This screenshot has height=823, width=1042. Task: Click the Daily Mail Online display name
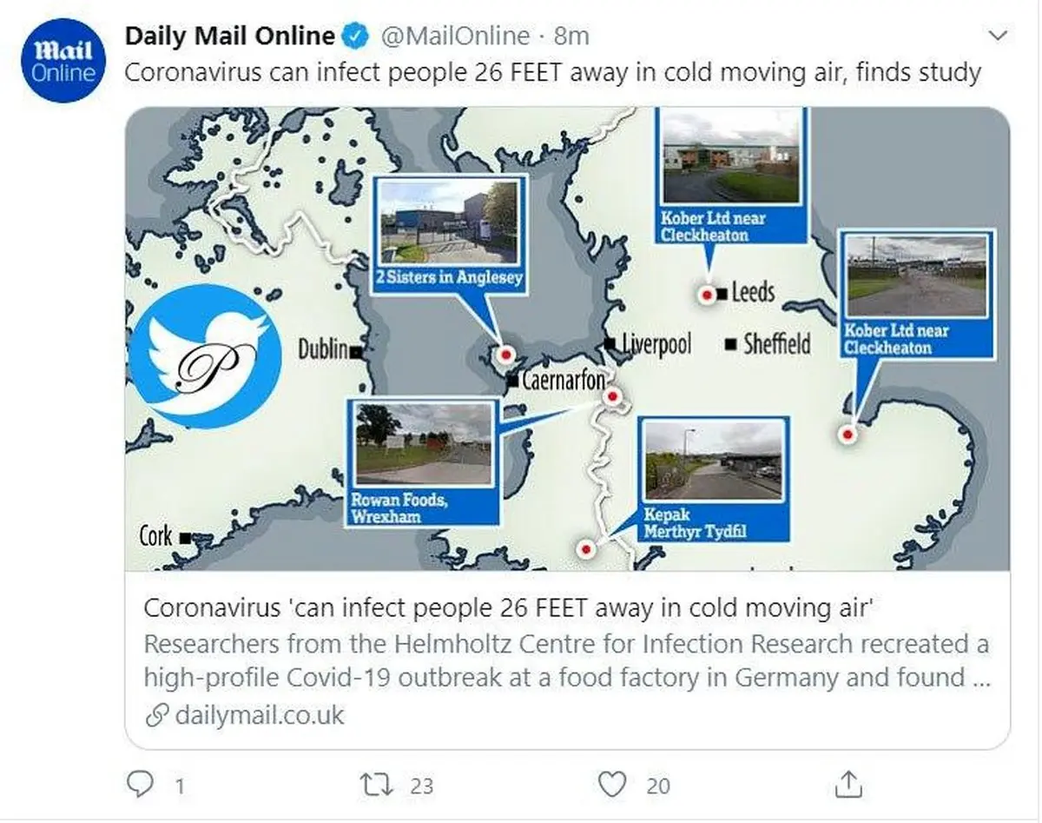(229, 36)
